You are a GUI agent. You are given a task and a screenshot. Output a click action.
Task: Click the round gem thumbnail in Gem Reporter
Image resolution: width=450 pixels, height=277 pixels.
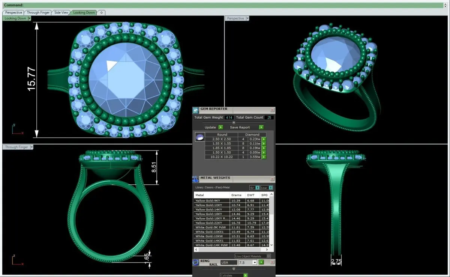(x=199, y=137)
